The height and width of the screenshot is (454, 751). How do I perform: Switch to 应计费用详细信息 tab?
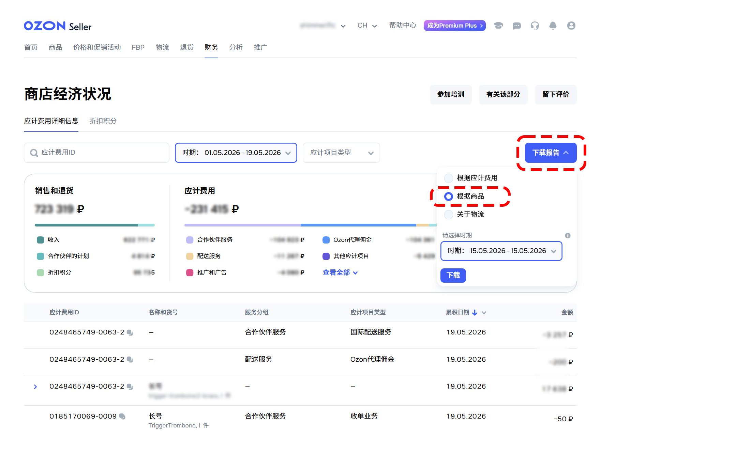51,121
